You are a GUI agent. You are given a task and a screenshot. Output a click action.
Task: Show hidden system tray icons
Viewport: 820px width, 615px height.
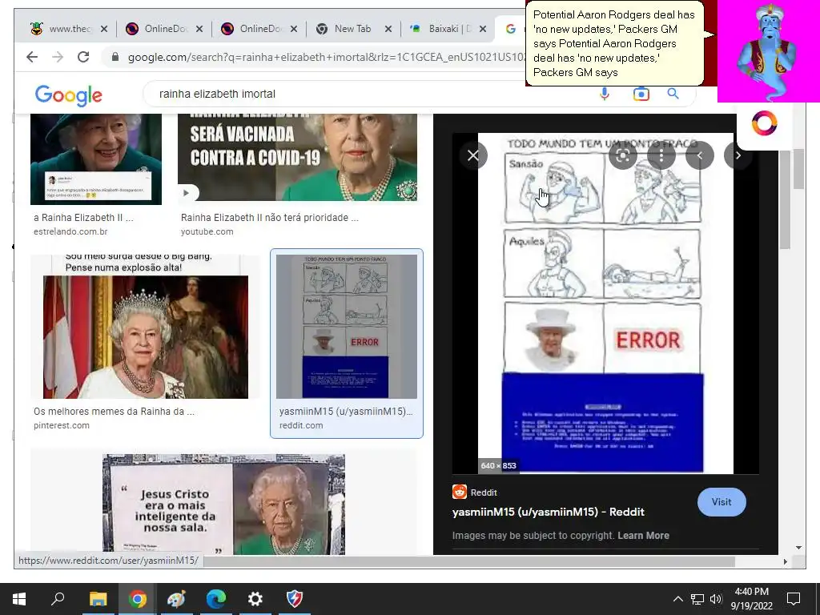click(x=677, y=599)
